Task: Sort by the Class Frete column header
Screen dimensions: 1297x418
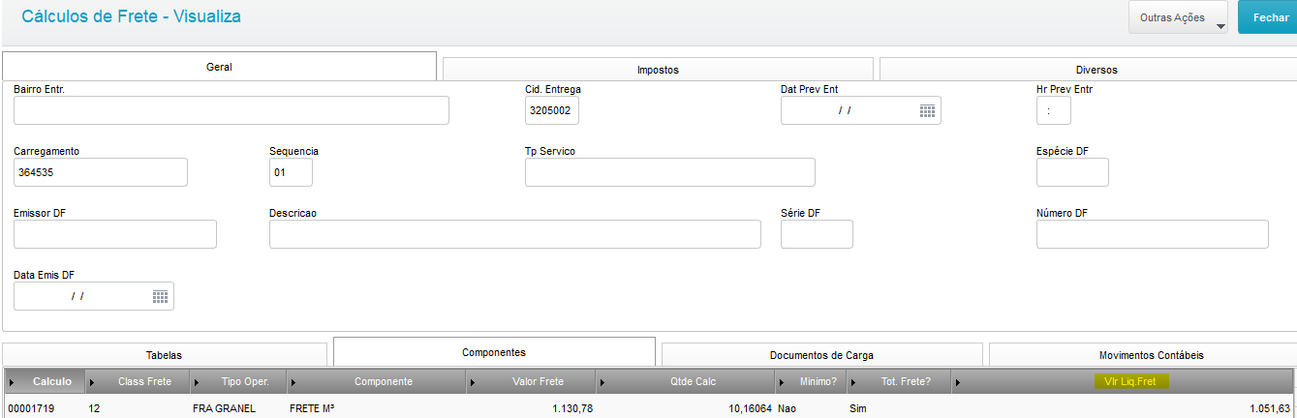Action: pos(138,381)
